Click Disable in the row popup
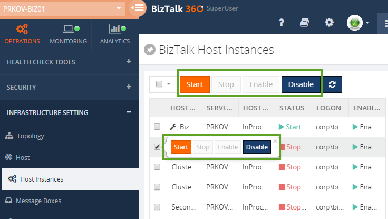 click(x=257, y=147)
